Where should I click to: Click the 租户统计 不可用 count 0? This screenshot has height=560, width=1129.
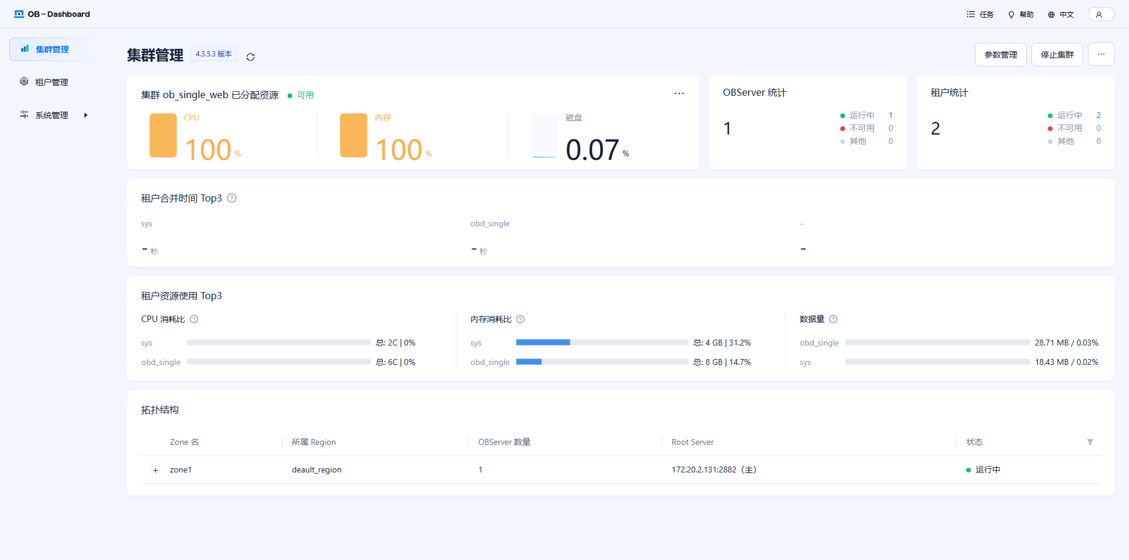pos(1098,128)
